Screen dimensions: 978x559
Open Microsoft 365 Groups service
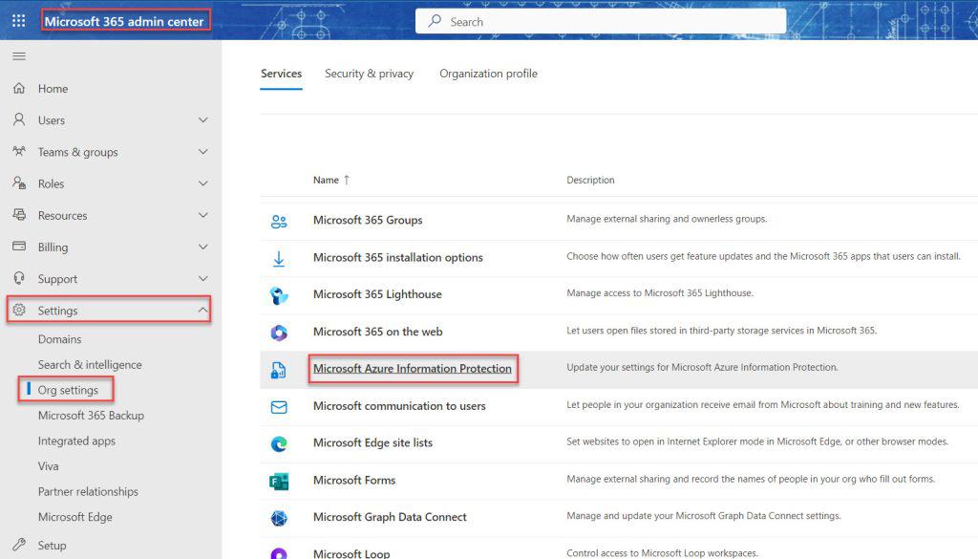368,220
